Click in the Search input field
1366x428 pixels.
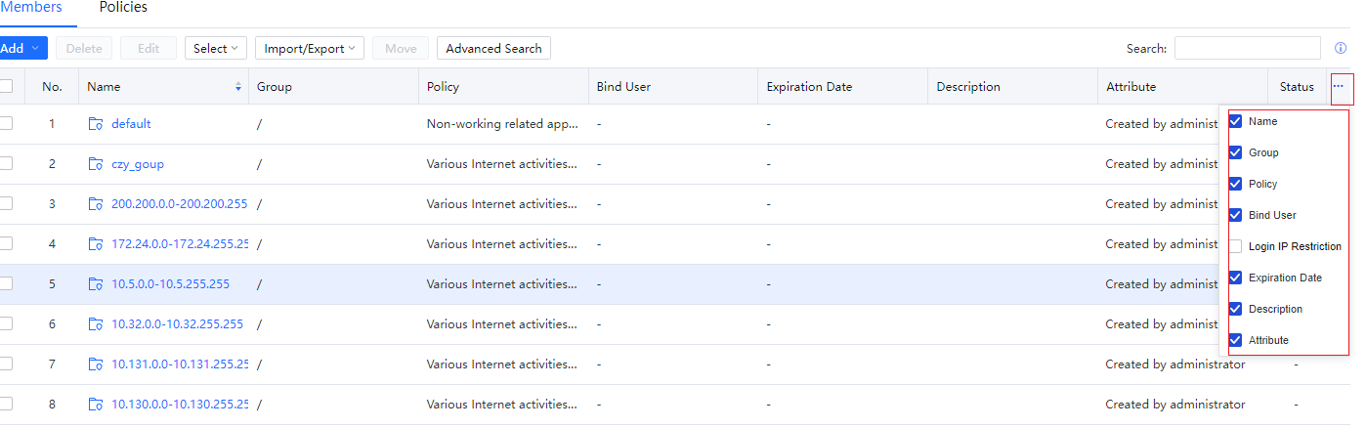pos(1247,48)
